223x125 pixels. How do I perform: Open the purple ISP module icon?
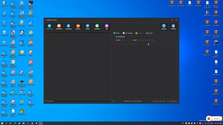pos(107,27)
